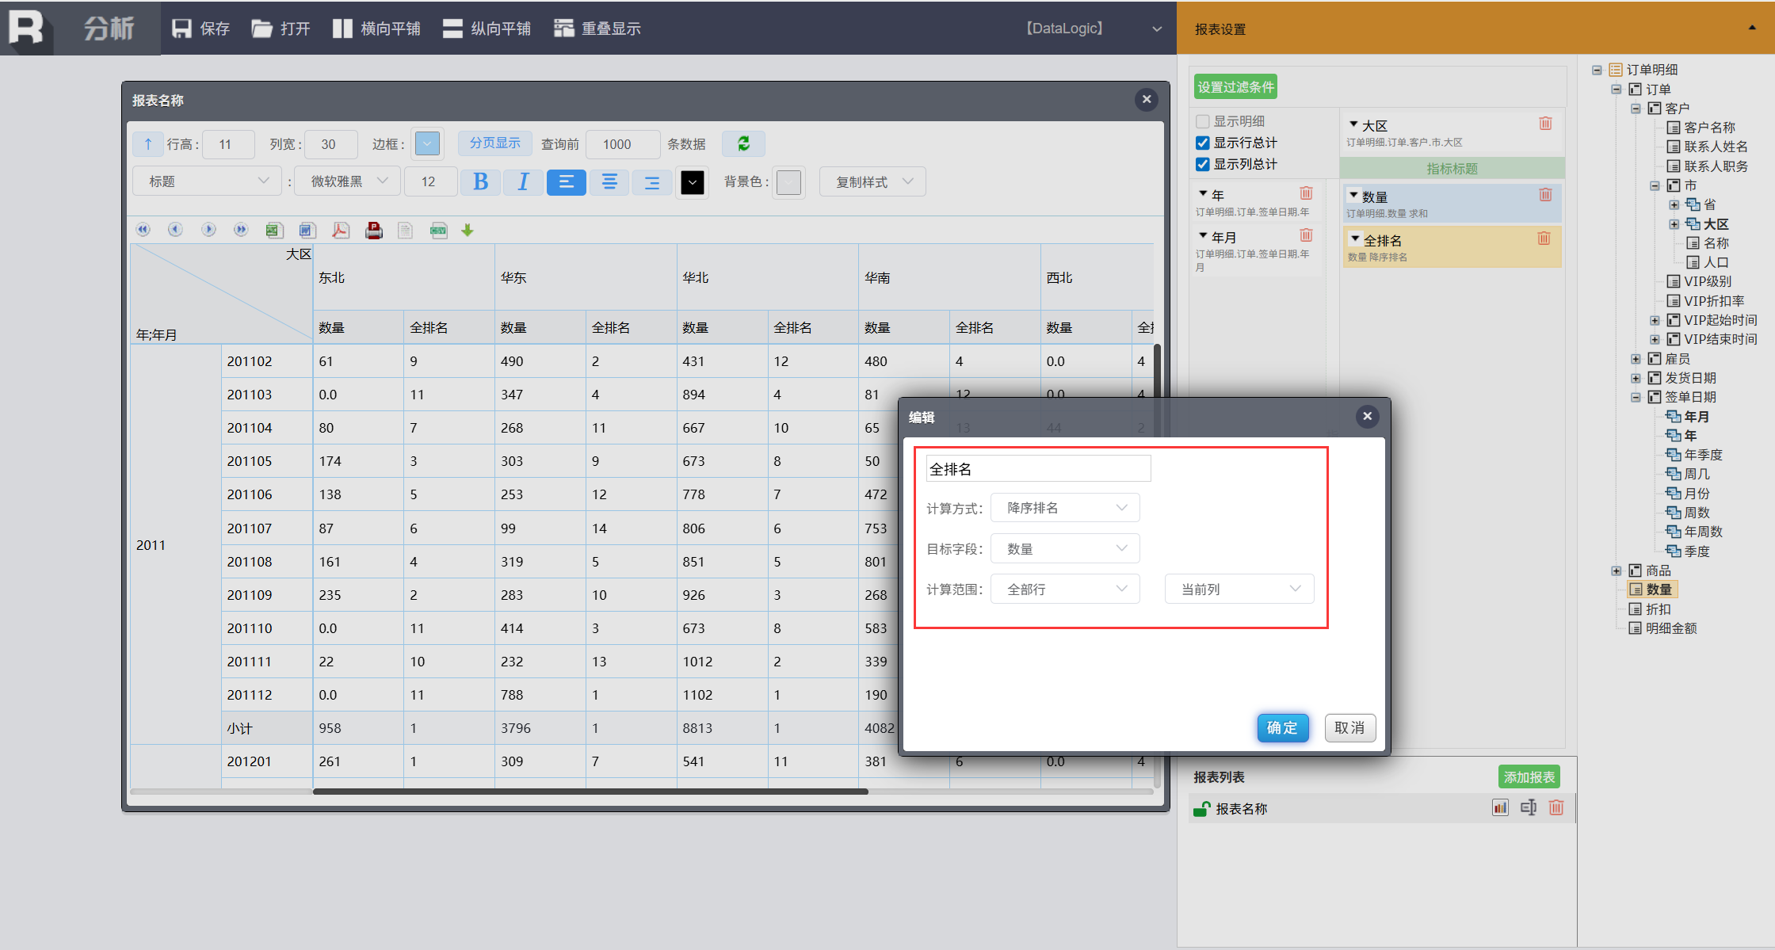This screenshot has width=1775, height=950.
Task: Click 设置过滤条件 button
Action: 1235,87
